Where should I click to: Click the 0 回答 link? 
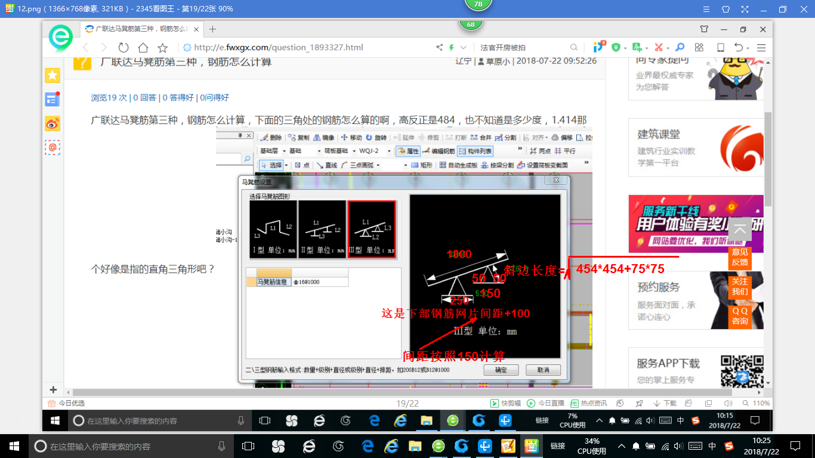[x=144, y=98]
